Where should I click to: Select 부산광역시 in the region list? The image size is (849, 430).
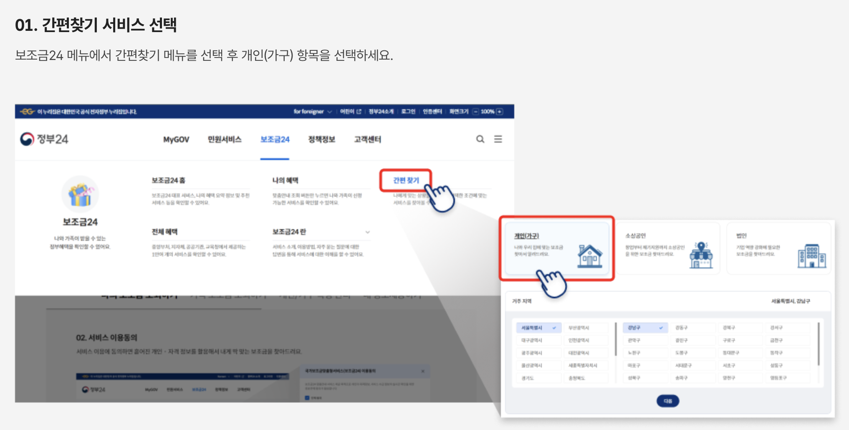tap(586, 328)
